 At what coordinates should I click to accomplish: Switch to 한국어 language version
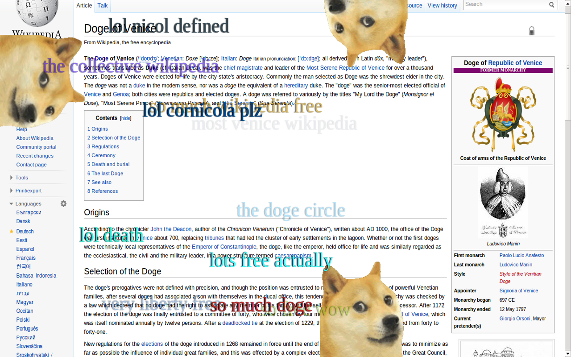tap(23, 266)
